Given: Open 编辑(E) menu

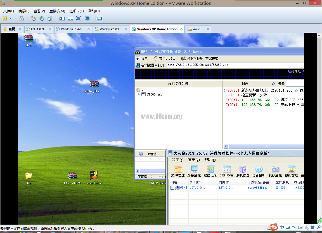Looking at the screenshot, I should (24, 11).
